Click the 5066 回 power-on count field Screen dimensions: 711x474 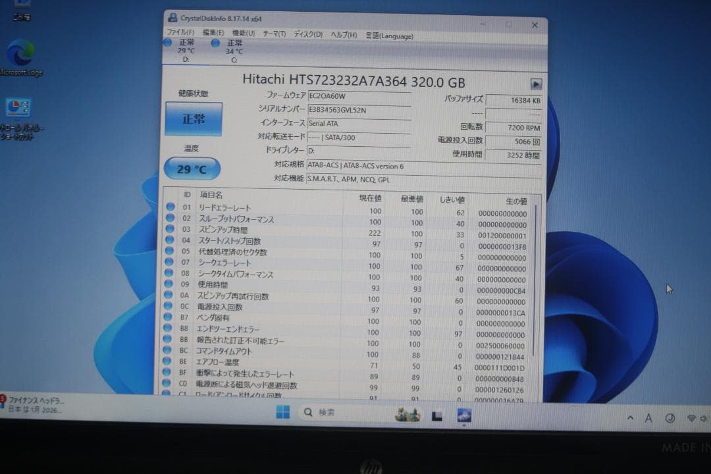[x=513, y=142]
